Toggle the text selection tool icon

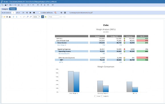coord(46,17)
